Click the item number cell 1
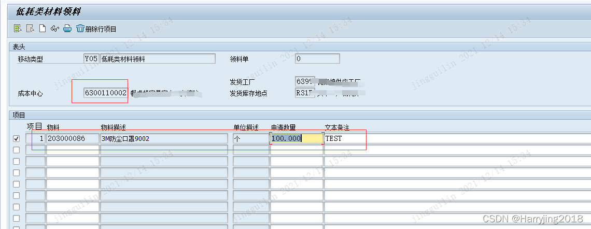 pyautogui.click(x=35, y=139)
